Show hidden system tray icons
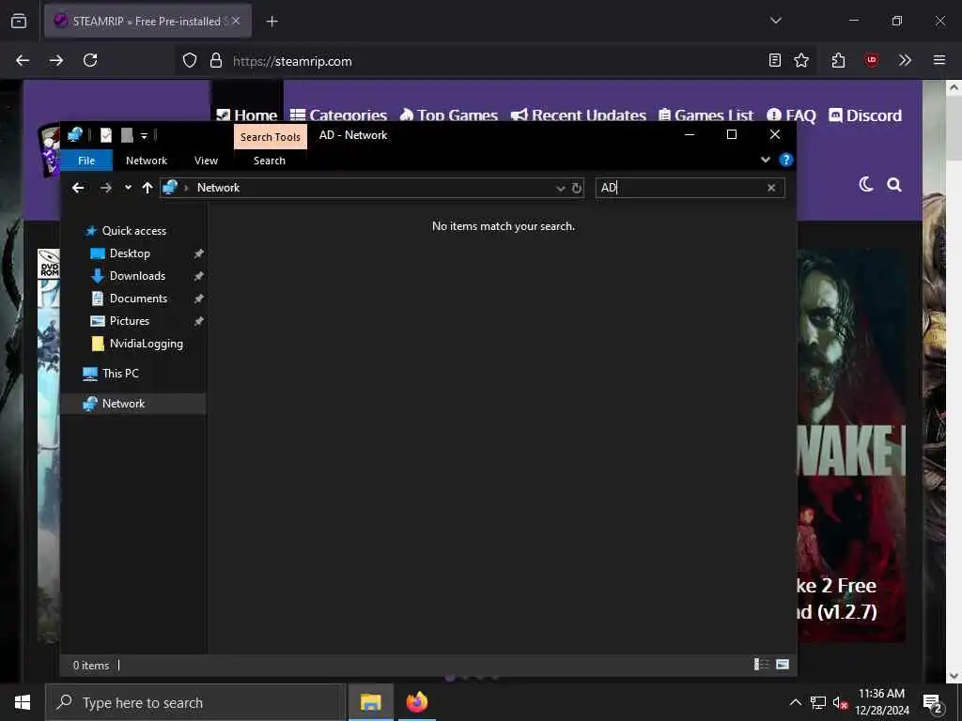962x721 pixels. [795, 702]
